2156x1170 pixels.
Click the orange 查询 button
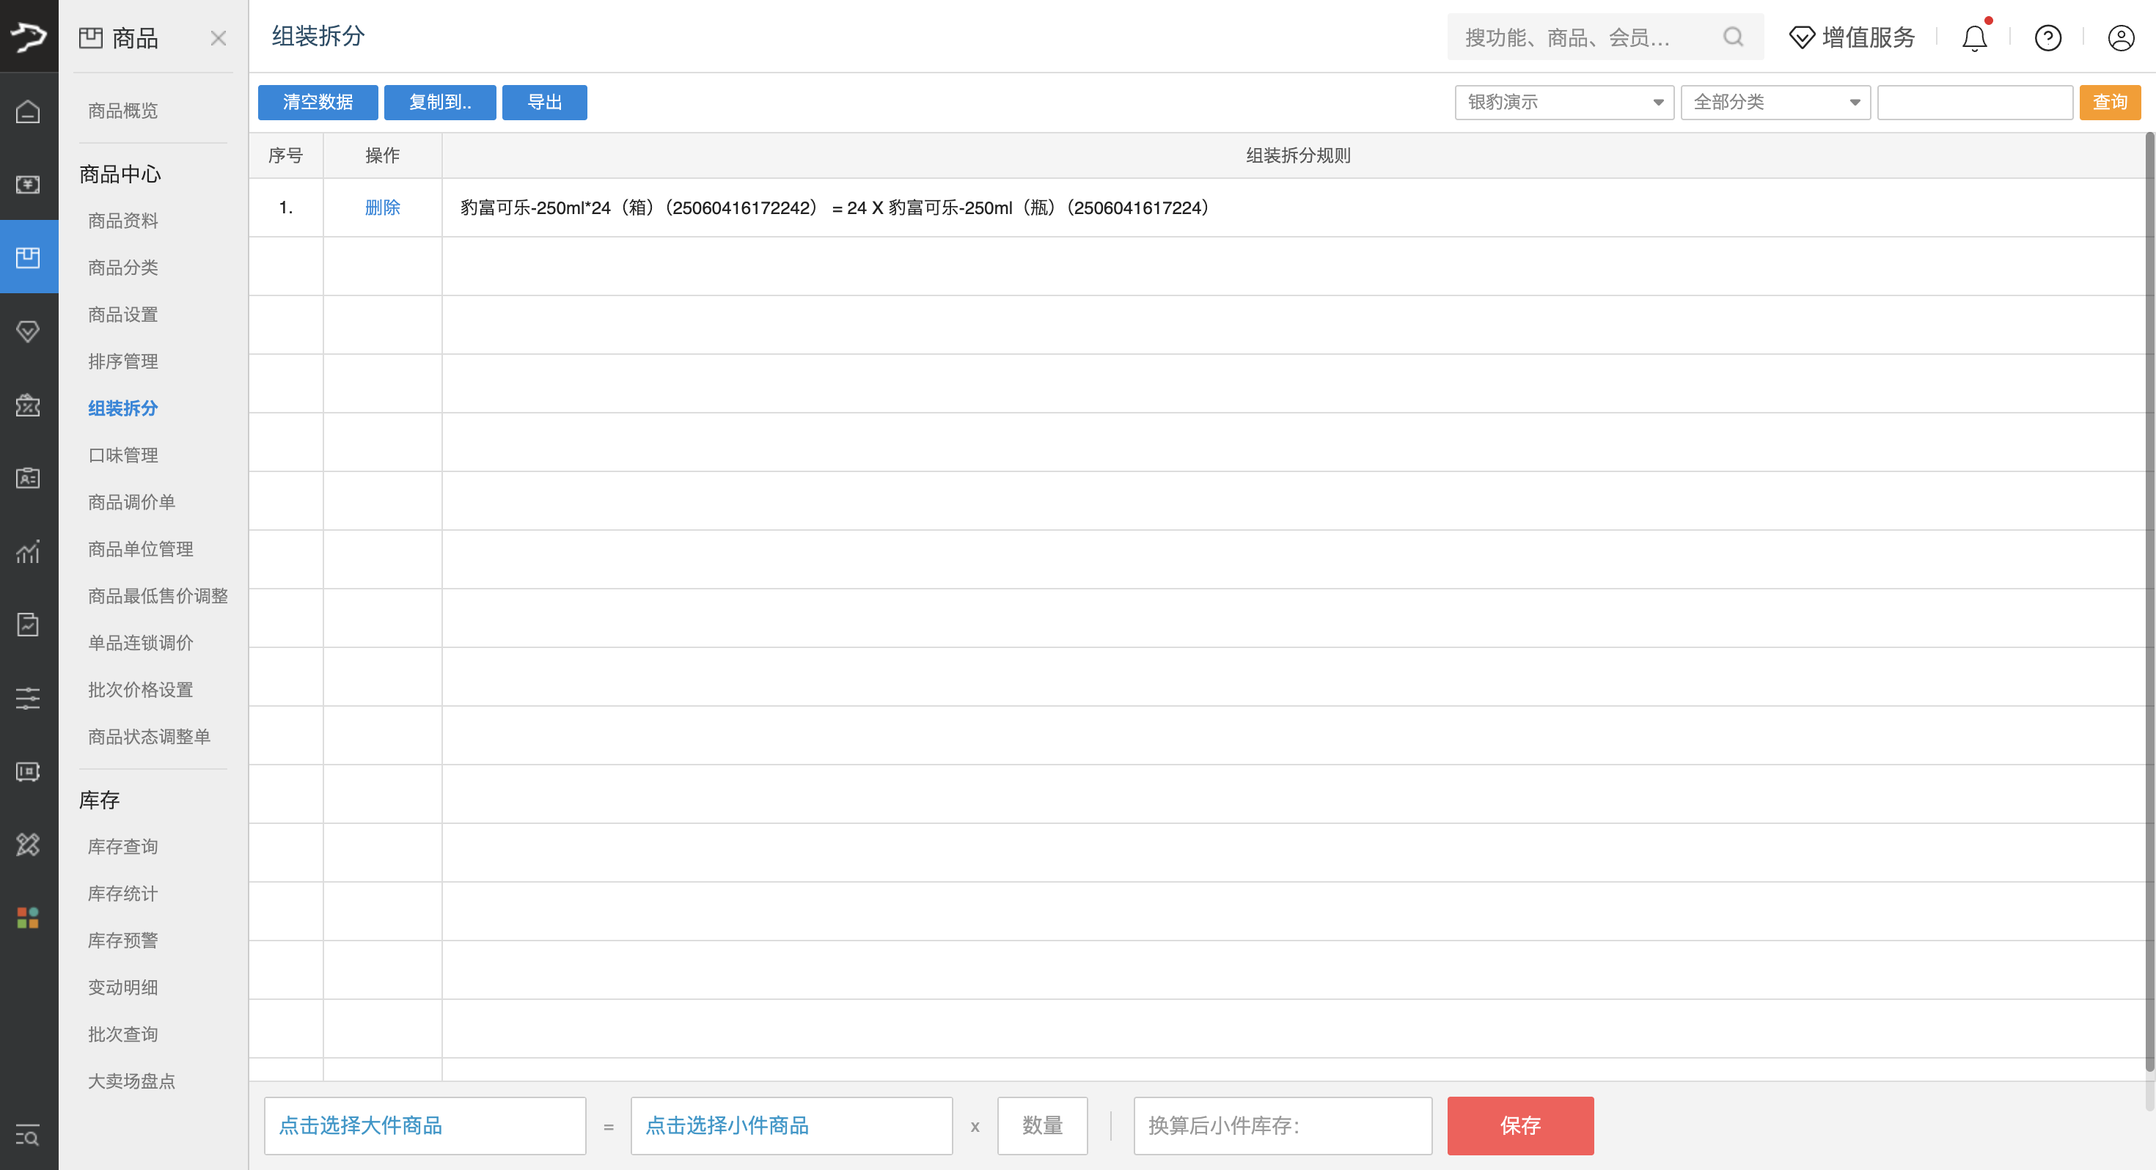click(x=2109, y=102)
